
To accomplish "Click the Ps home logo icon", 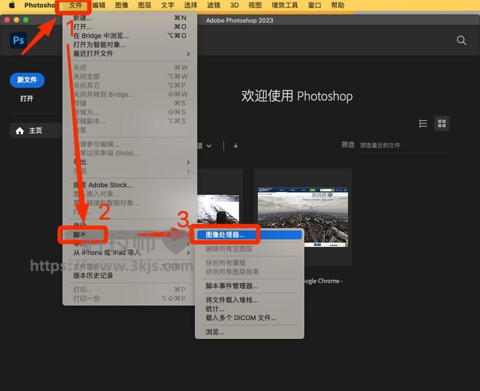I will (19, 40).
